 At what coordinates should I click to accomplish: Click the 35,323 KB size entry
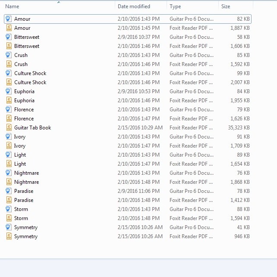[x=238, y=128]
